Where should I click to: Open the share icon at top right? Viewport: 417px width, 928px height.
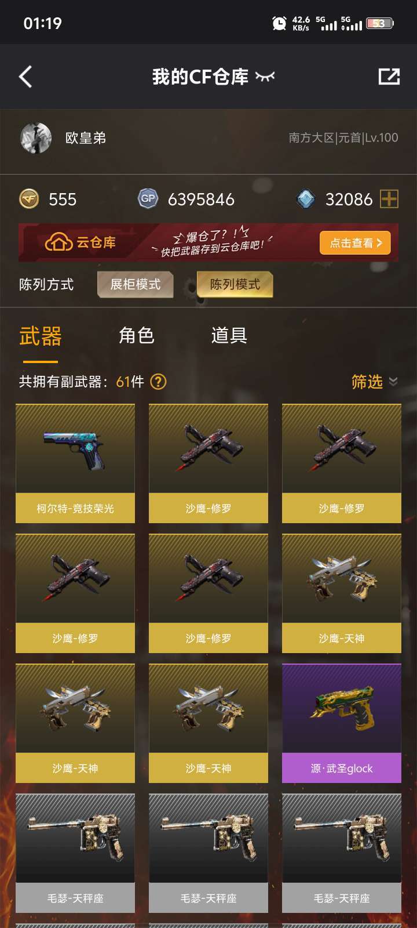(x=389, y=77)
